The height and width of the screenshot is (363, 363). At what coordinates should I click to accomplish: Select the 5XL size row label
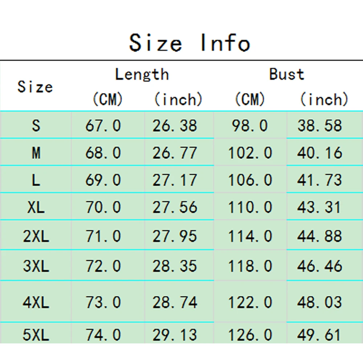tap(36, 334)
